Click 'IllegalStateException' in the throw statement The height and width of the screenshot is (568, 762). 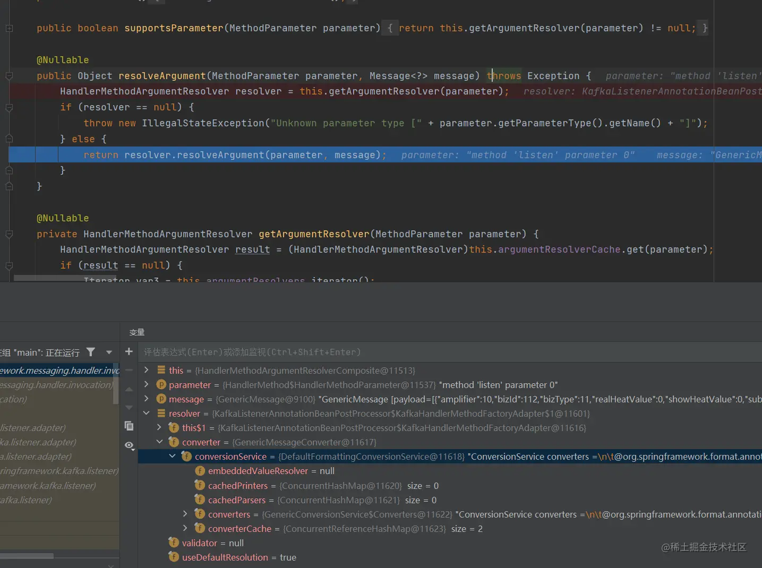[203, 123]
